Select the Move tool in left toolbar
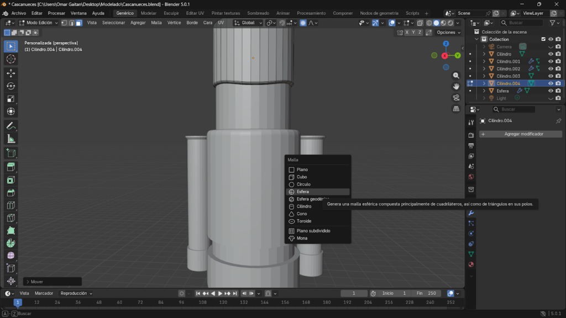 (11, 73)
